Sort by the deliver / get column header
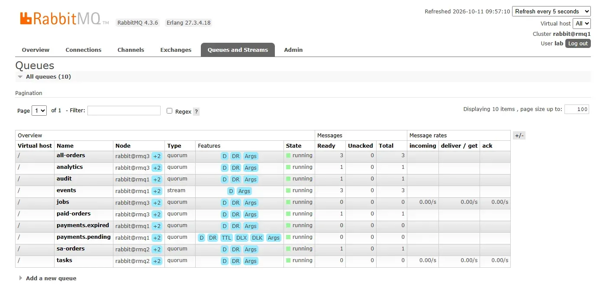The image size is (606, 285). (459, 146)
